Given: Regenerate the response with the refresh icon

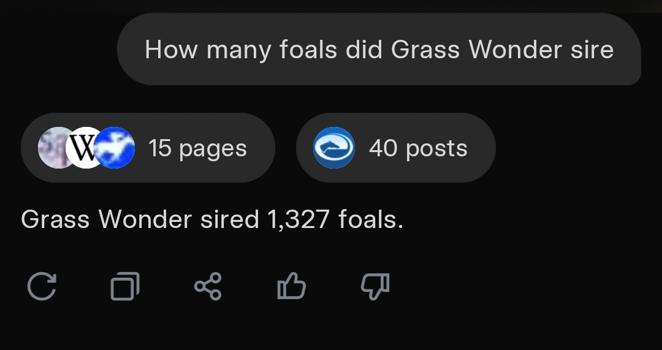Looking at the screenshot, I should [x=42, y=286].
